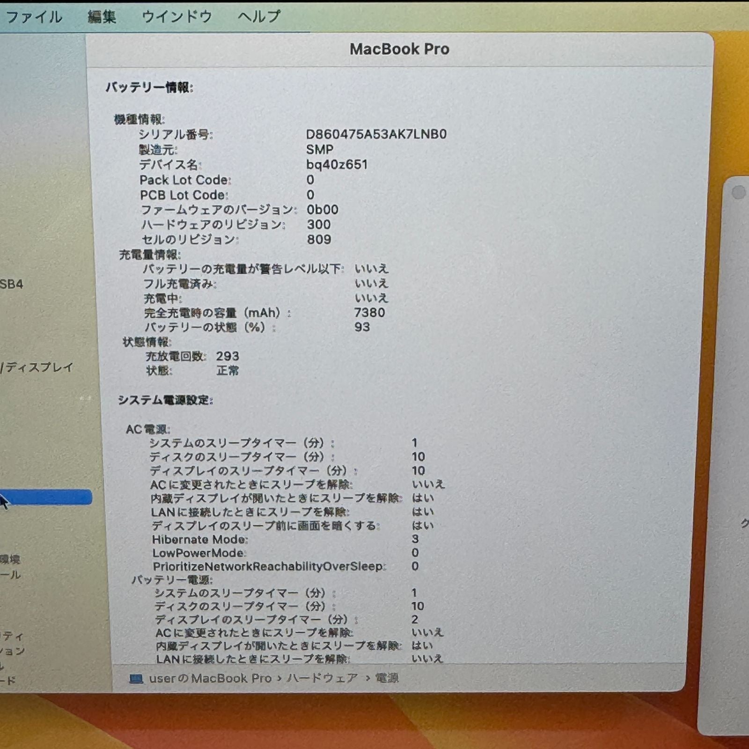Click the 'LowPowerMode:' label
This screenshot has height=749, width=749.
(199, 553)
